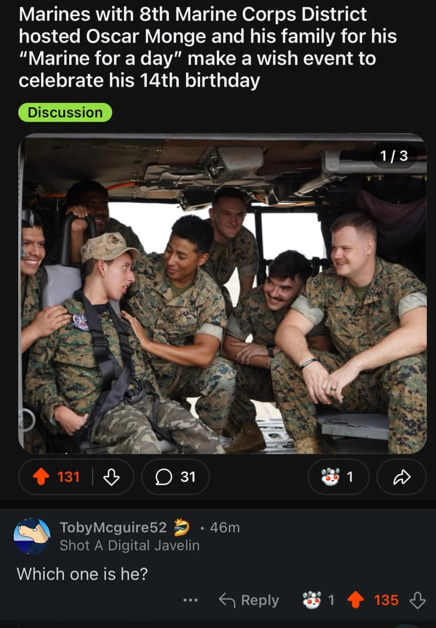Screen dimensions: 436x628
Task: Tap the 1/3 image counter badge
Action: (x=394, y=155)
